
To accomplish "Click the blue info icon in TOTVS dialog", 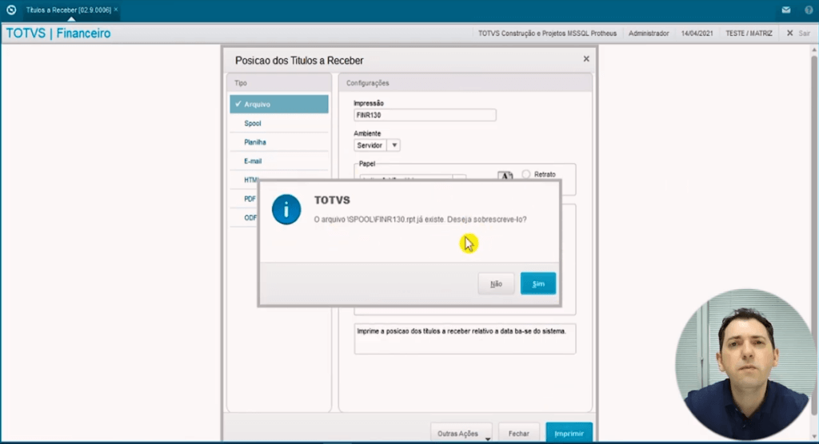I will pyautogui.click(x=286, y=209).
